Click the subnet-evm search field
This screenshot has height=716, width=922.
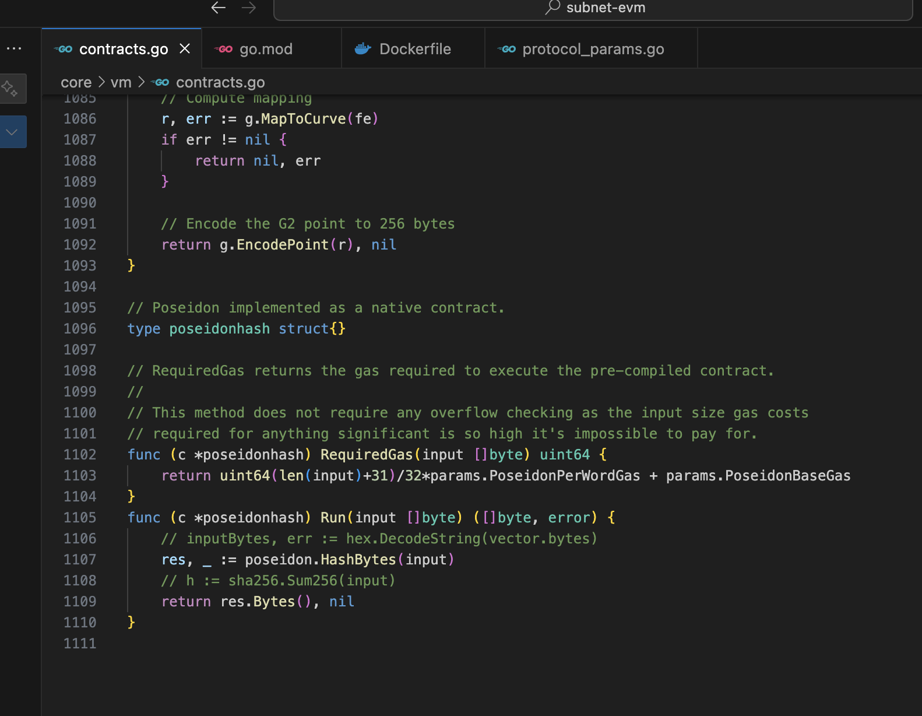click(x=593, y=8)
